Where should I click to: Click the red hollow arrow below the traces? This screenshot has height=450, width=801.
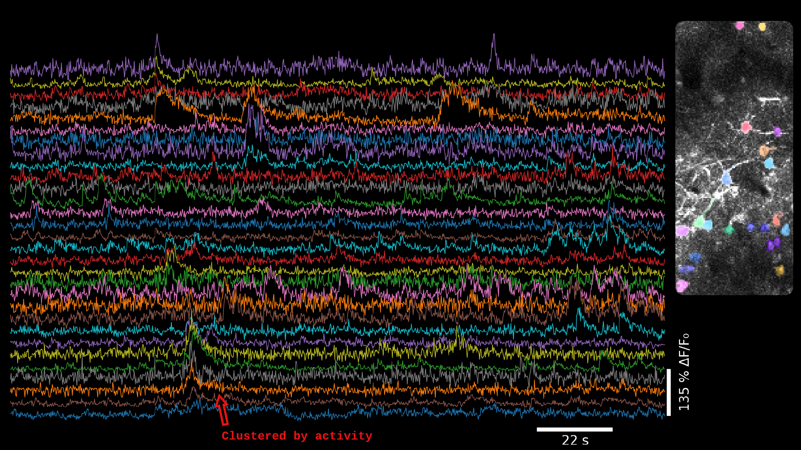click(x=222, y=409)
